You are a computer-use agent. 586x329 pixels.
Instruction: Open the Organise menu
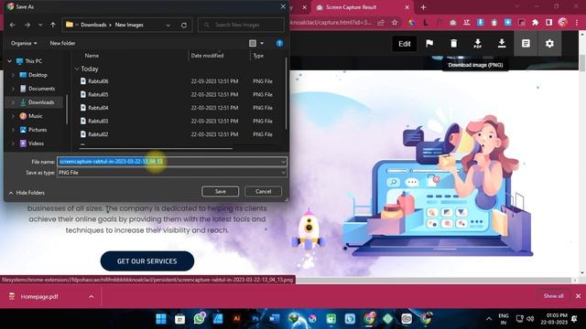coord(24,43)
